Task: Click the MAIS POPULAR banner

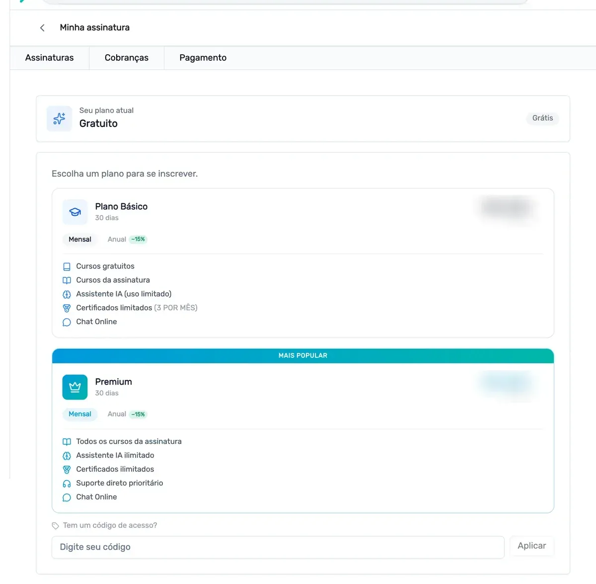Action: [303, 356]
